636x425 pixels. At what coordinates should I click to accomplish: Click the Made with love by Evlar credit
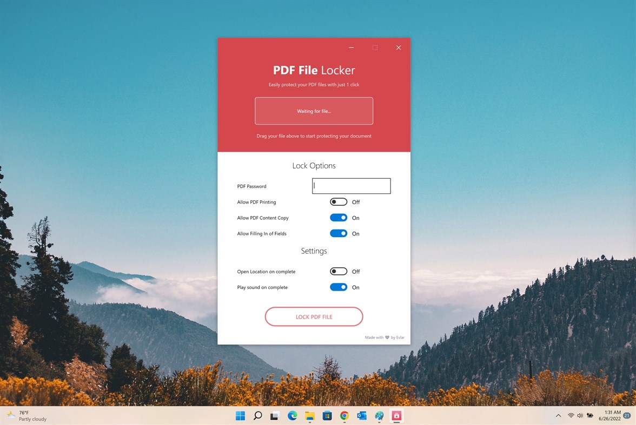[x=385, y=337]
